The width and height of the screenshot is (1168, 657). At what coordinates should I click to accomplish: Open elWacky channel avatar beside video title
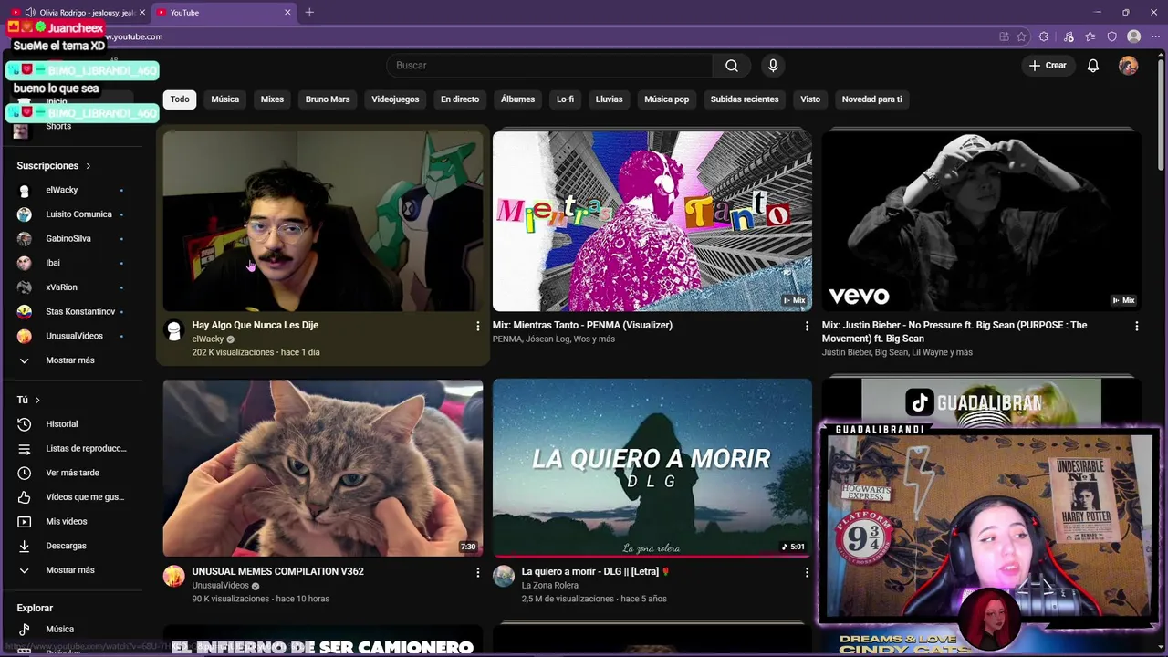(x=173, y=330)
